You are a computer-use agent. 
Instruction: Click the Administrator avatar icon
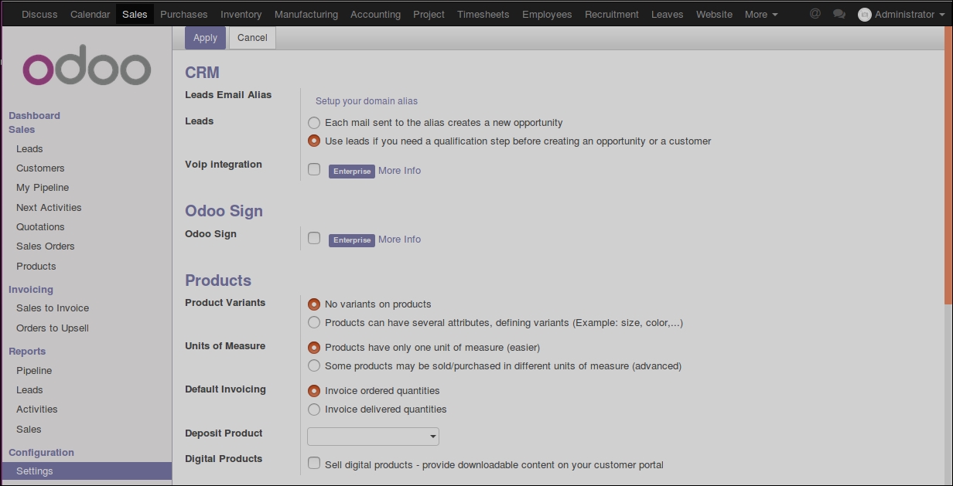coord(865,15)
